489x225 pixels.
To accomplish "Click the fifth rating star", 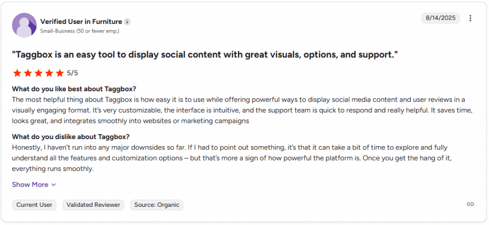I will 59,73.
